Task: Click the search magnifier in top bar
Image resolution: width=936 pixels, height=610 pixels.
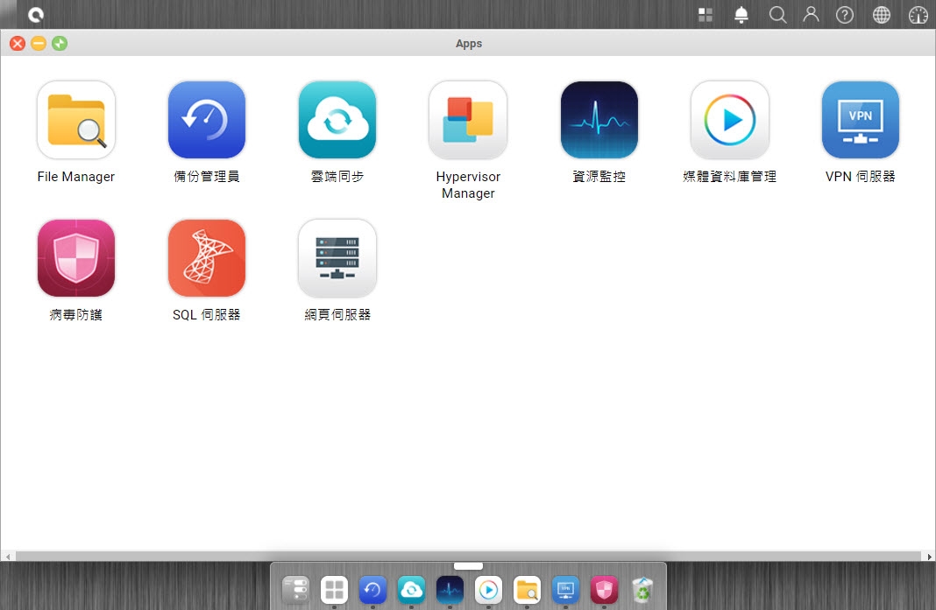Action: pyautogui.click(x=777, y=15)
